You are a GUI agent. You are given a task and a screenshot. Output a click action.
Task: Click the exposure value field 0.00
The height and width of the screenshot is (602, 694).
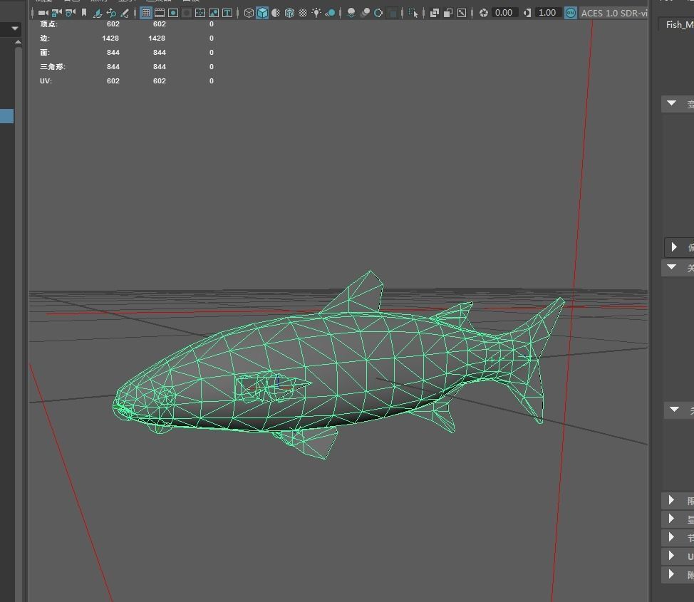pyautogui.click(x=504, y=13)
